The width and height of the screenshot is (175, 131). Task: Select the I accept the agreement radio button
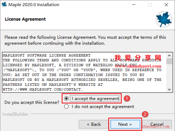coord(66,98)
